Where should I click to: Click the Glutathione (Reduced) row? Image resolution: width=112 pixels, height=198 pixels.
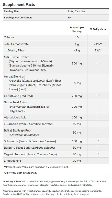(x=56, y=96)
